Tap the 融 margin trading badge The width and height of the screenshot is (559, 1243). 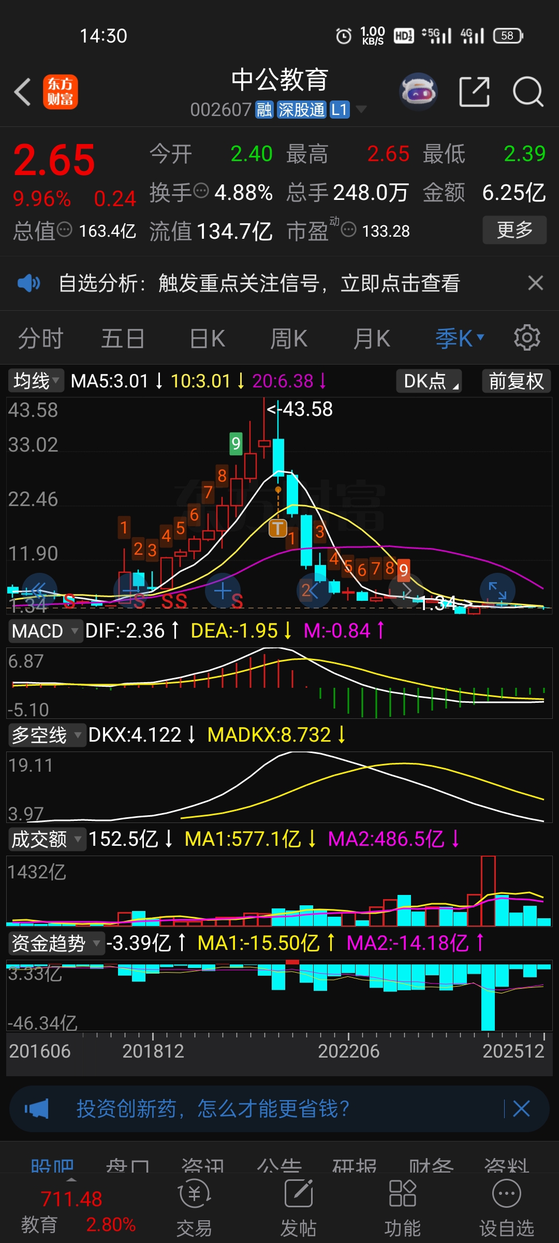click(x=264, y=110)
